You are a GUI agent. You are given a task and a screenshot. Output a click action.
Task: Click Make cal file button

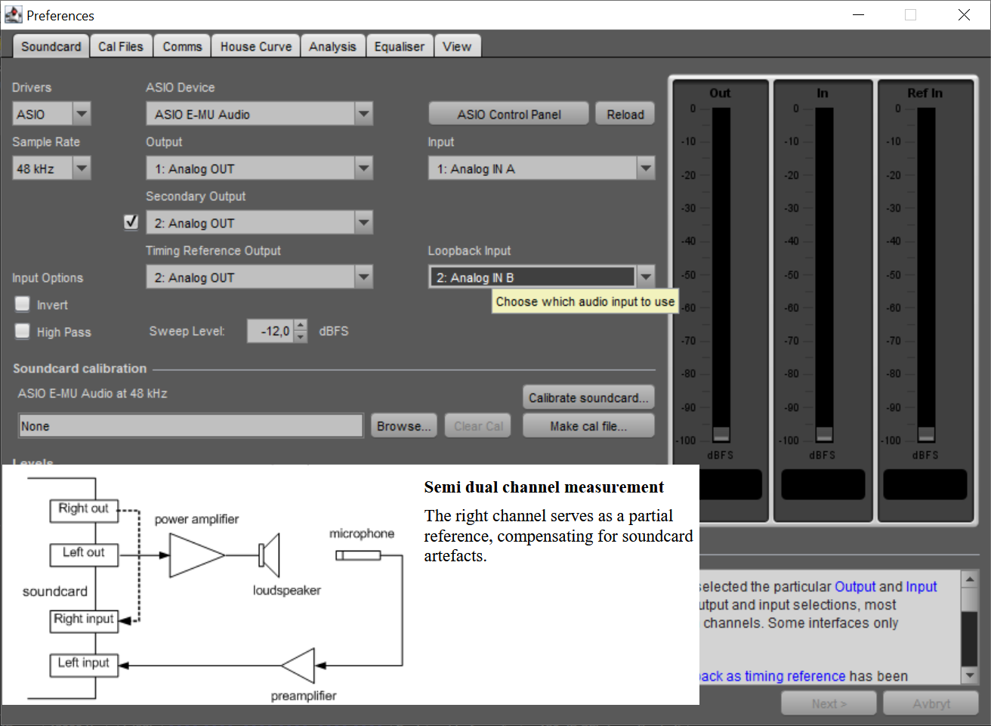coord(588,426)
